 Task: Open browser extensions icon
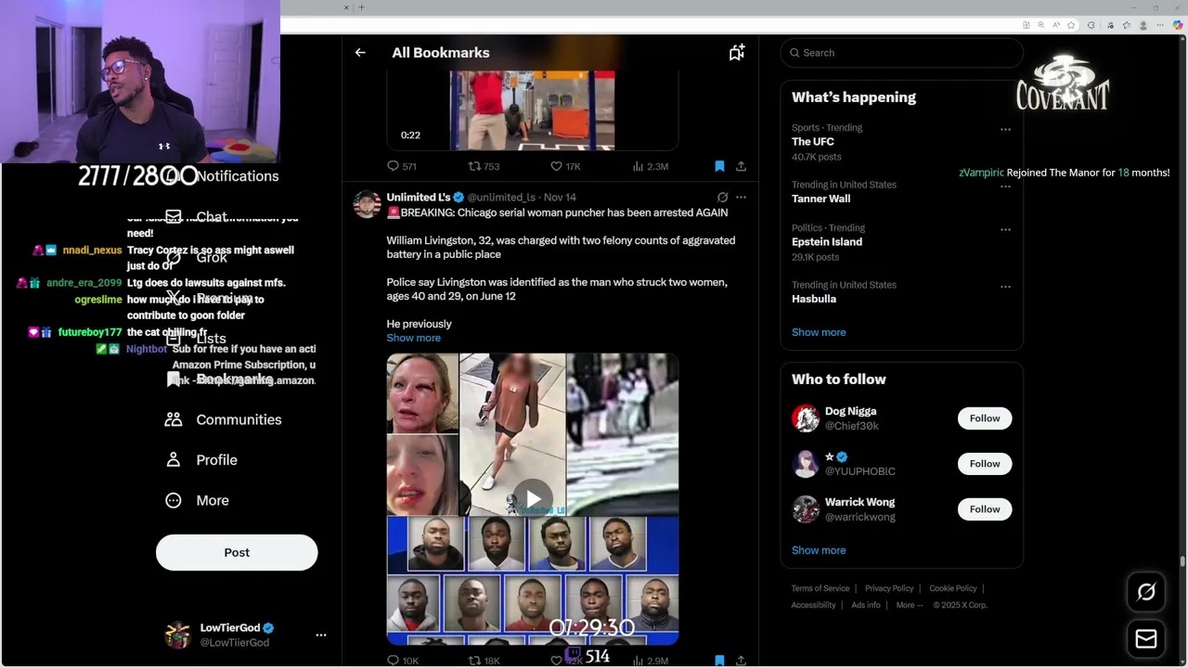[1091, 25]
